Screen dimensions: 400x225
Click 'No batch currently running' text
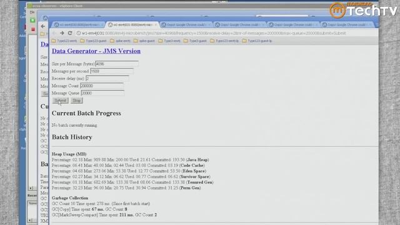click(74, 125)
